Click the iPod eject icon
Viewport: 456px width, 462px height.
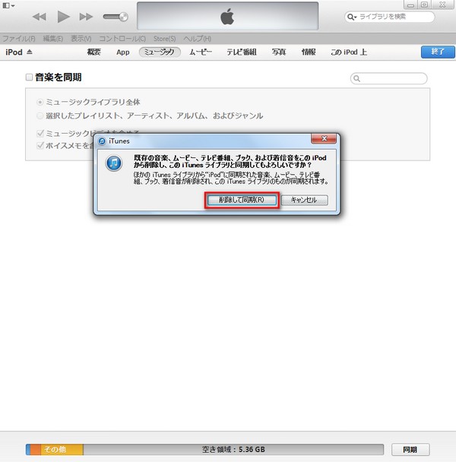click(29, 52)
